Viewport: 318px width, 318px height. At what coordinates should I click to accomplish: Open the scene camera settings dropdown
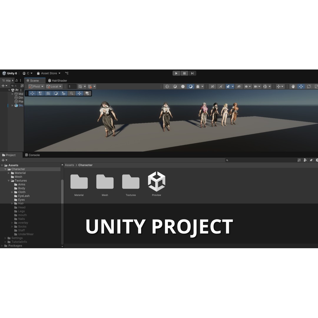(x=257, y=87)
